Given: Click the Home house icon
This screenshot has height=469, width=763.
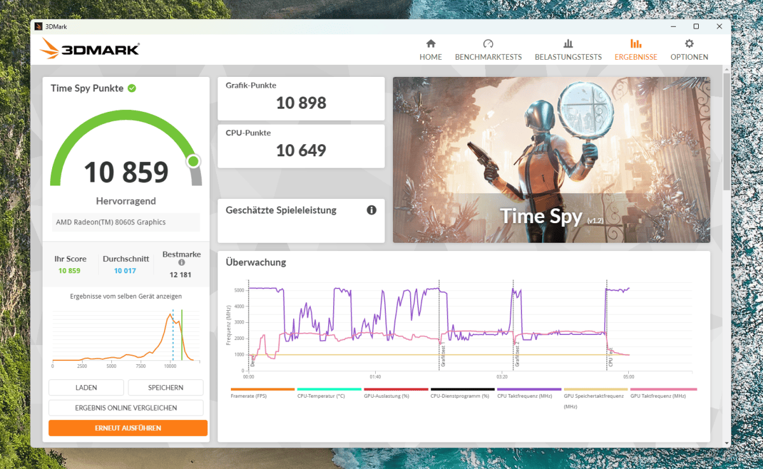Looking at the screenshot, I should (x=430, y=44).
